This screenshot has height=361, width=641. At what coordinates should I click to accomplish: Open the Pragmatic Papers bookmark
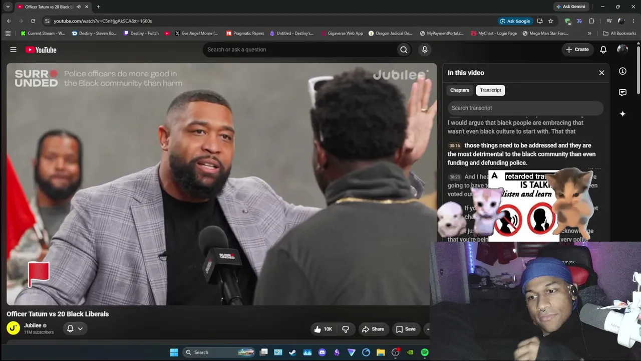pyautogui.click(x=245, y=34)
